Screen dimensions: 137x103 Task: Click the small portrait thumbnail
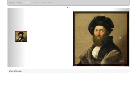click(21, 36)
